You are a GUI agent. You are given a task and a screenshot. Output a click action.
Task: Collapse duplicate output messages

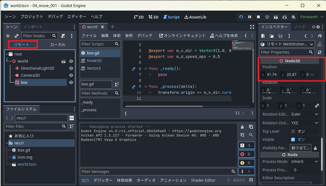pos(242,135)
